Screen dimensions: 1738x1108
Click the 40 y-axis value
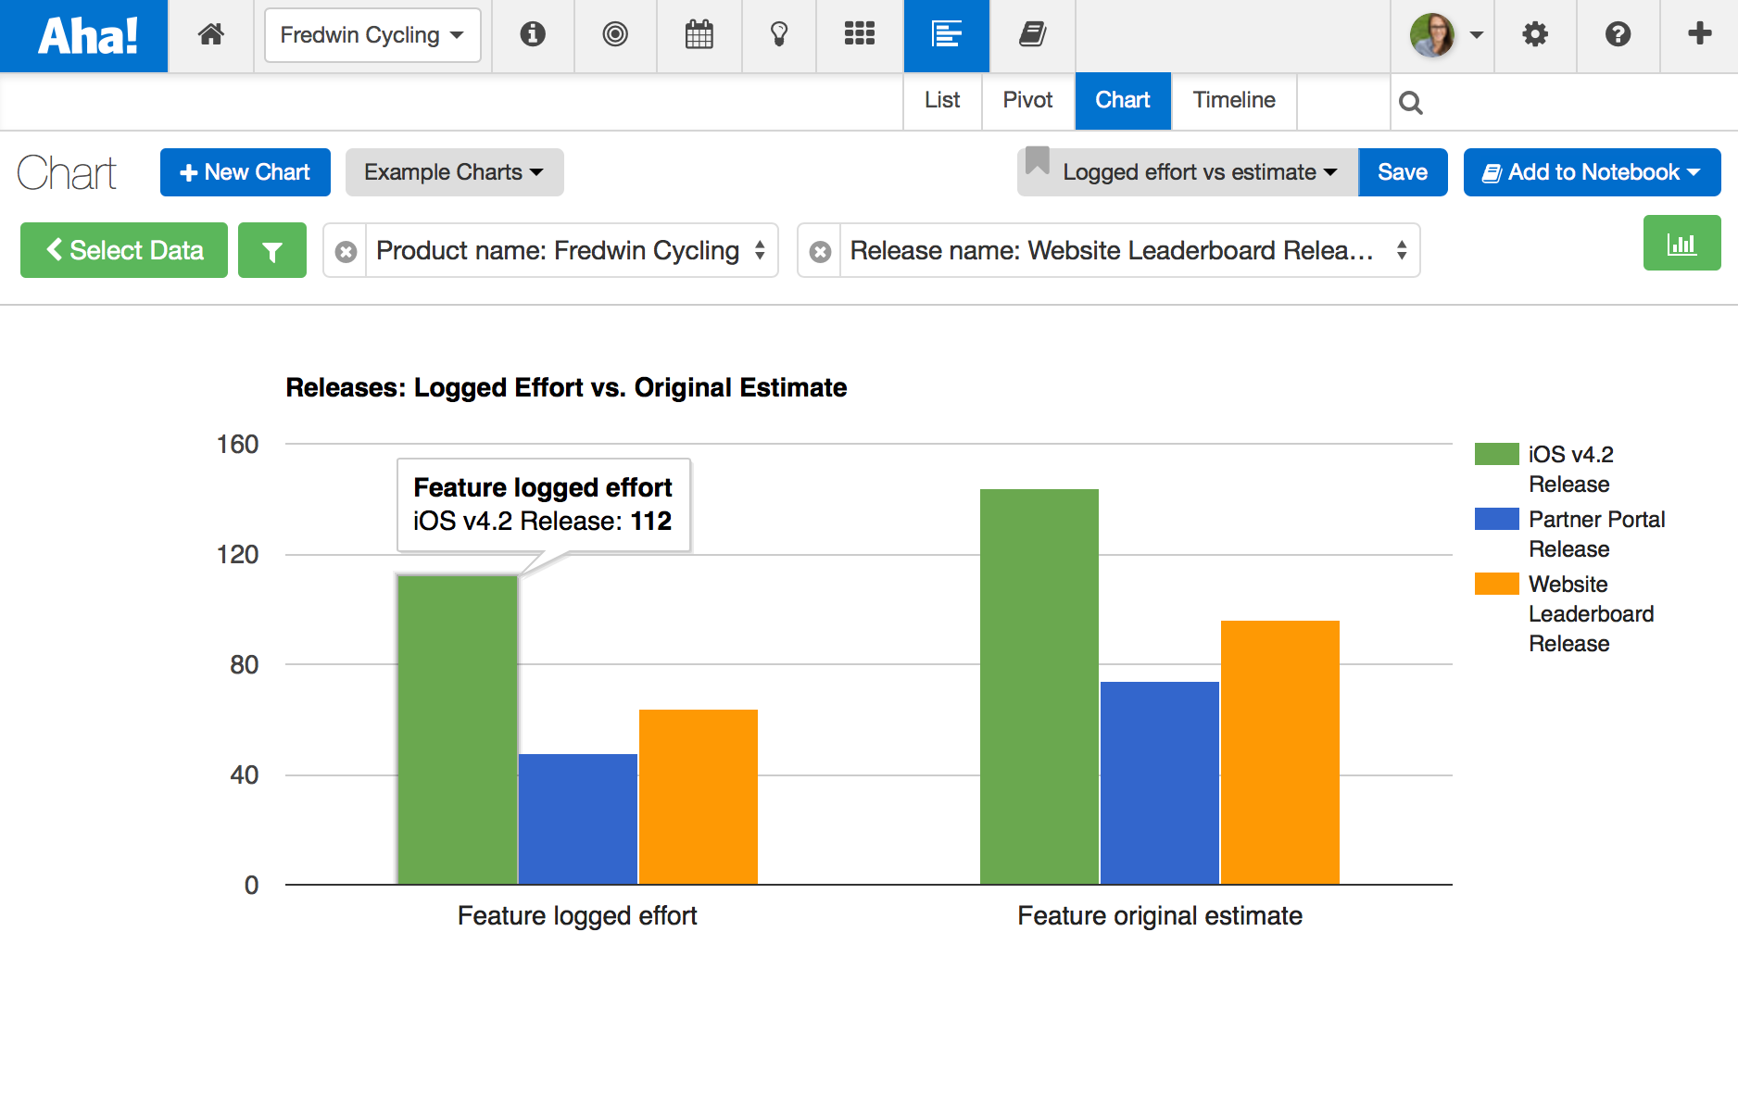[x=245, y=775]
